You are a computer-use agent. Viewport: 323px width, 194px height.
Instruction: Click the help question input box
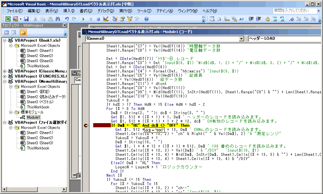click(x=291, y=11)
